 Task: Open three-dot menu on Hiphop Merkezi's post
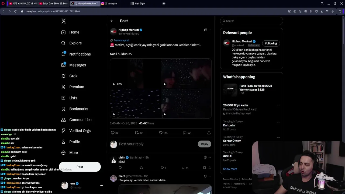(x=210, y=30)
